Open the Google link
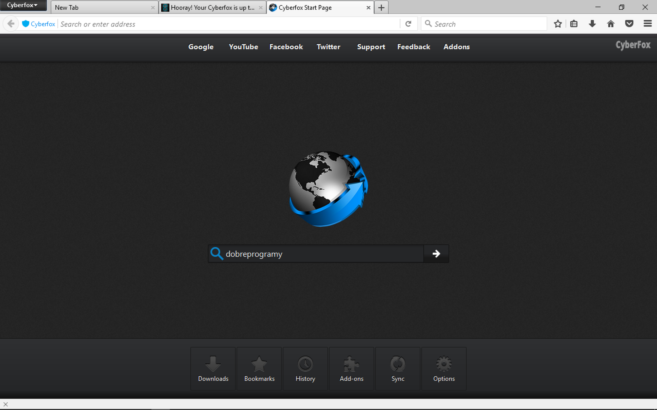 (201, 47)
